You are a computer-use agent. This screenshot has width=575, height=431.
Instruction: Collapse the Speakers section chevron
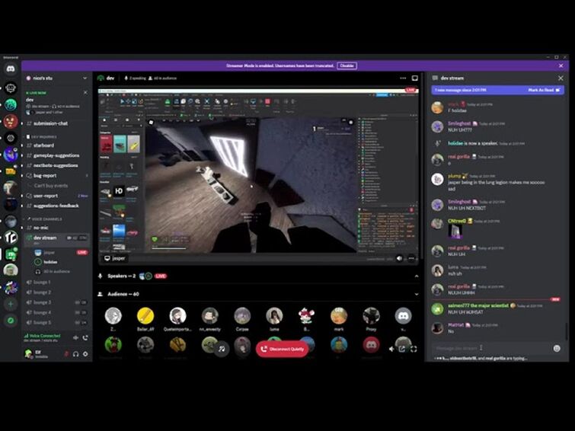tap(417, 276)
